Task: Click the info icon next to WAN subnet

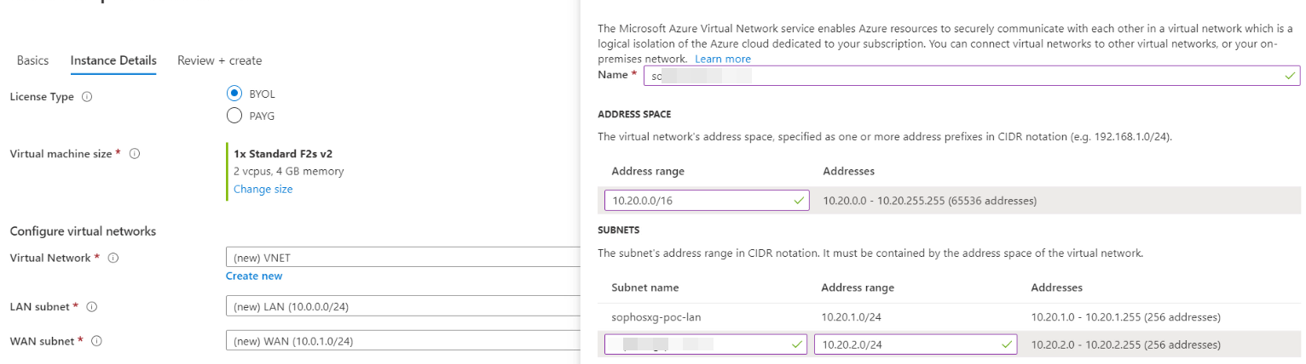Action: pyautogui.click(x=96, y=341)
